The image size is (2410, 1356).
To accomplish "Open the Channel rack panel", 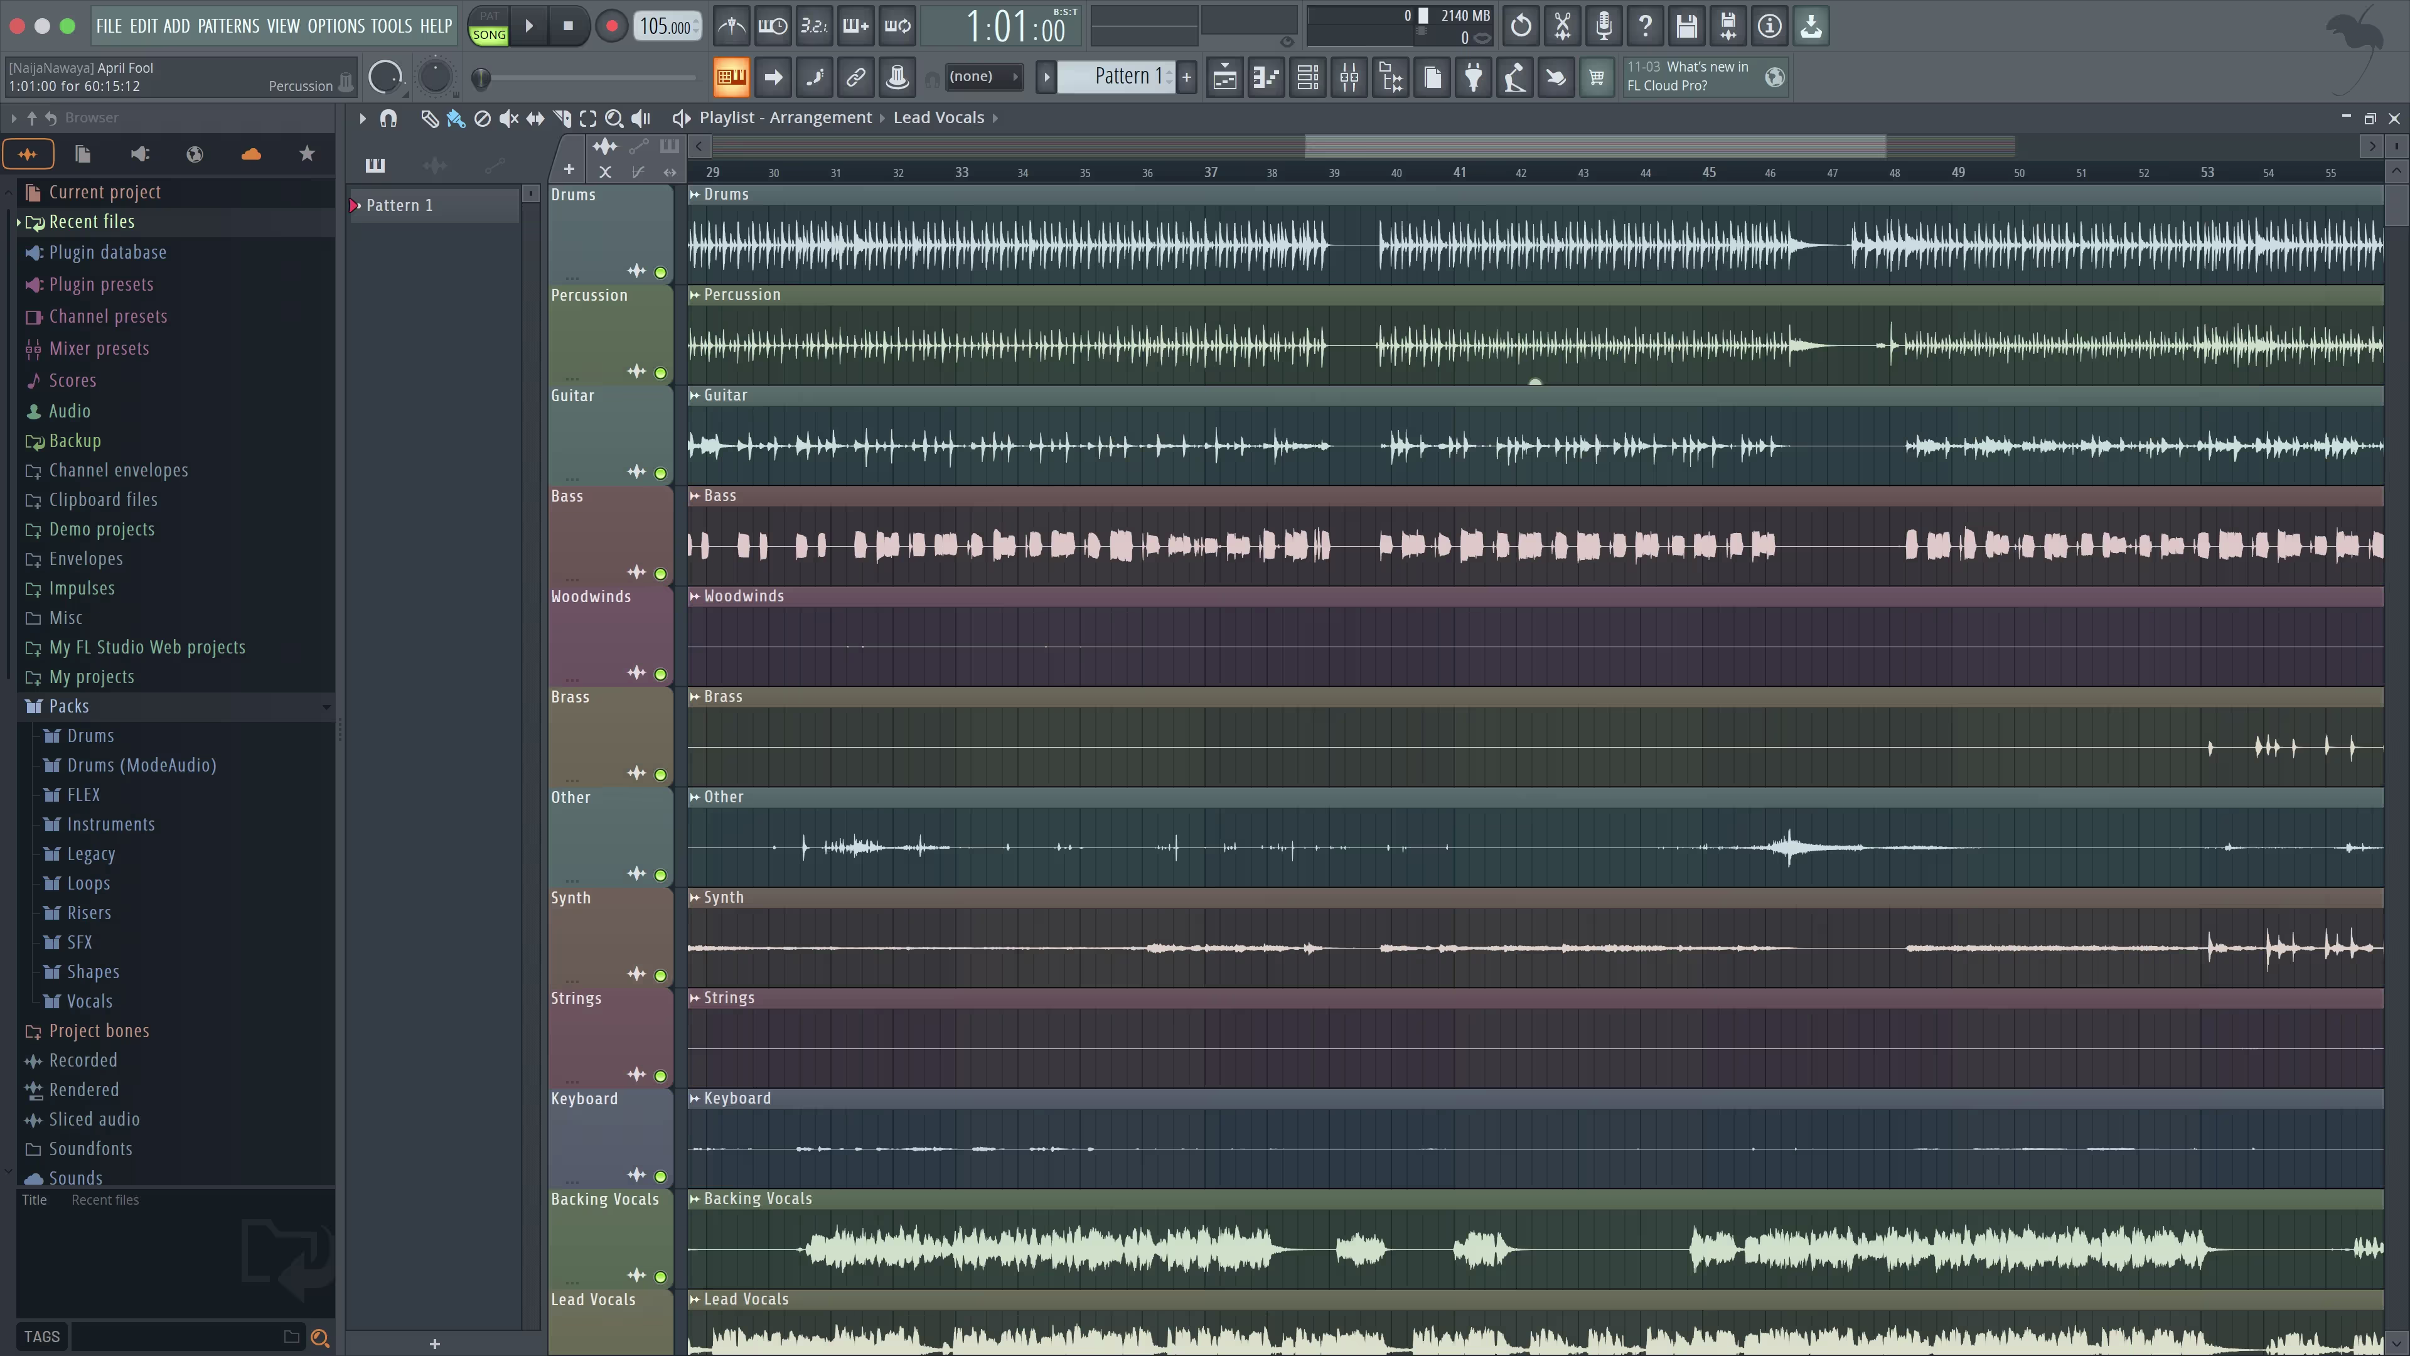I will pyautogui.click(x=1307, y=77).
